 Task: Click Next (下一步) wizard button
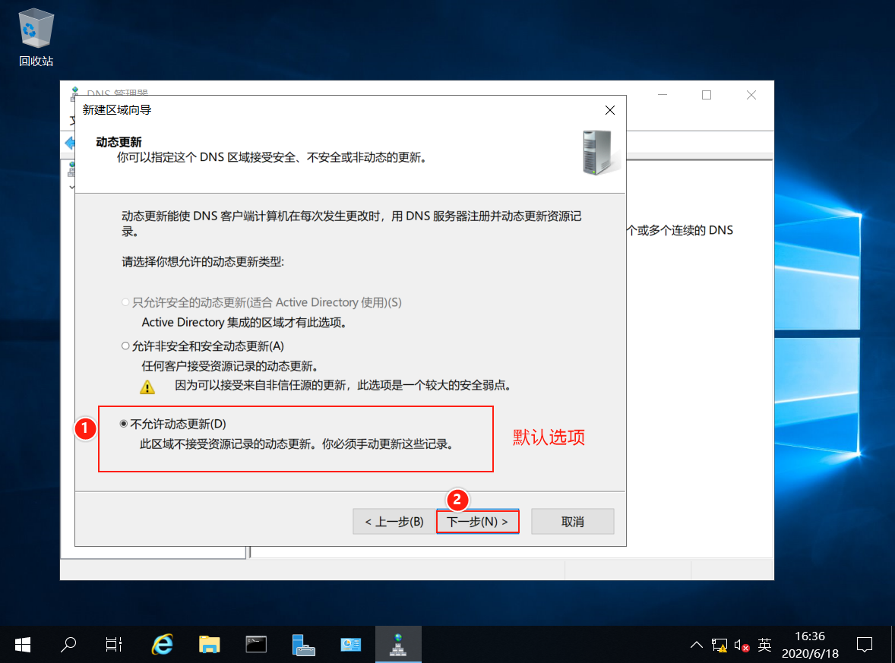(x=478, y=522)
